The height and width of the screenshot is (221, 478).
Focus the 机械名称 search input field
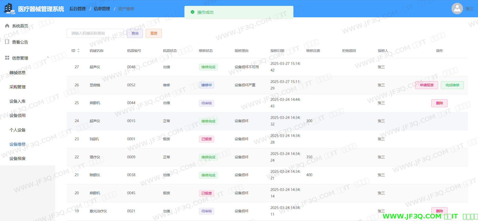point(95,33)
